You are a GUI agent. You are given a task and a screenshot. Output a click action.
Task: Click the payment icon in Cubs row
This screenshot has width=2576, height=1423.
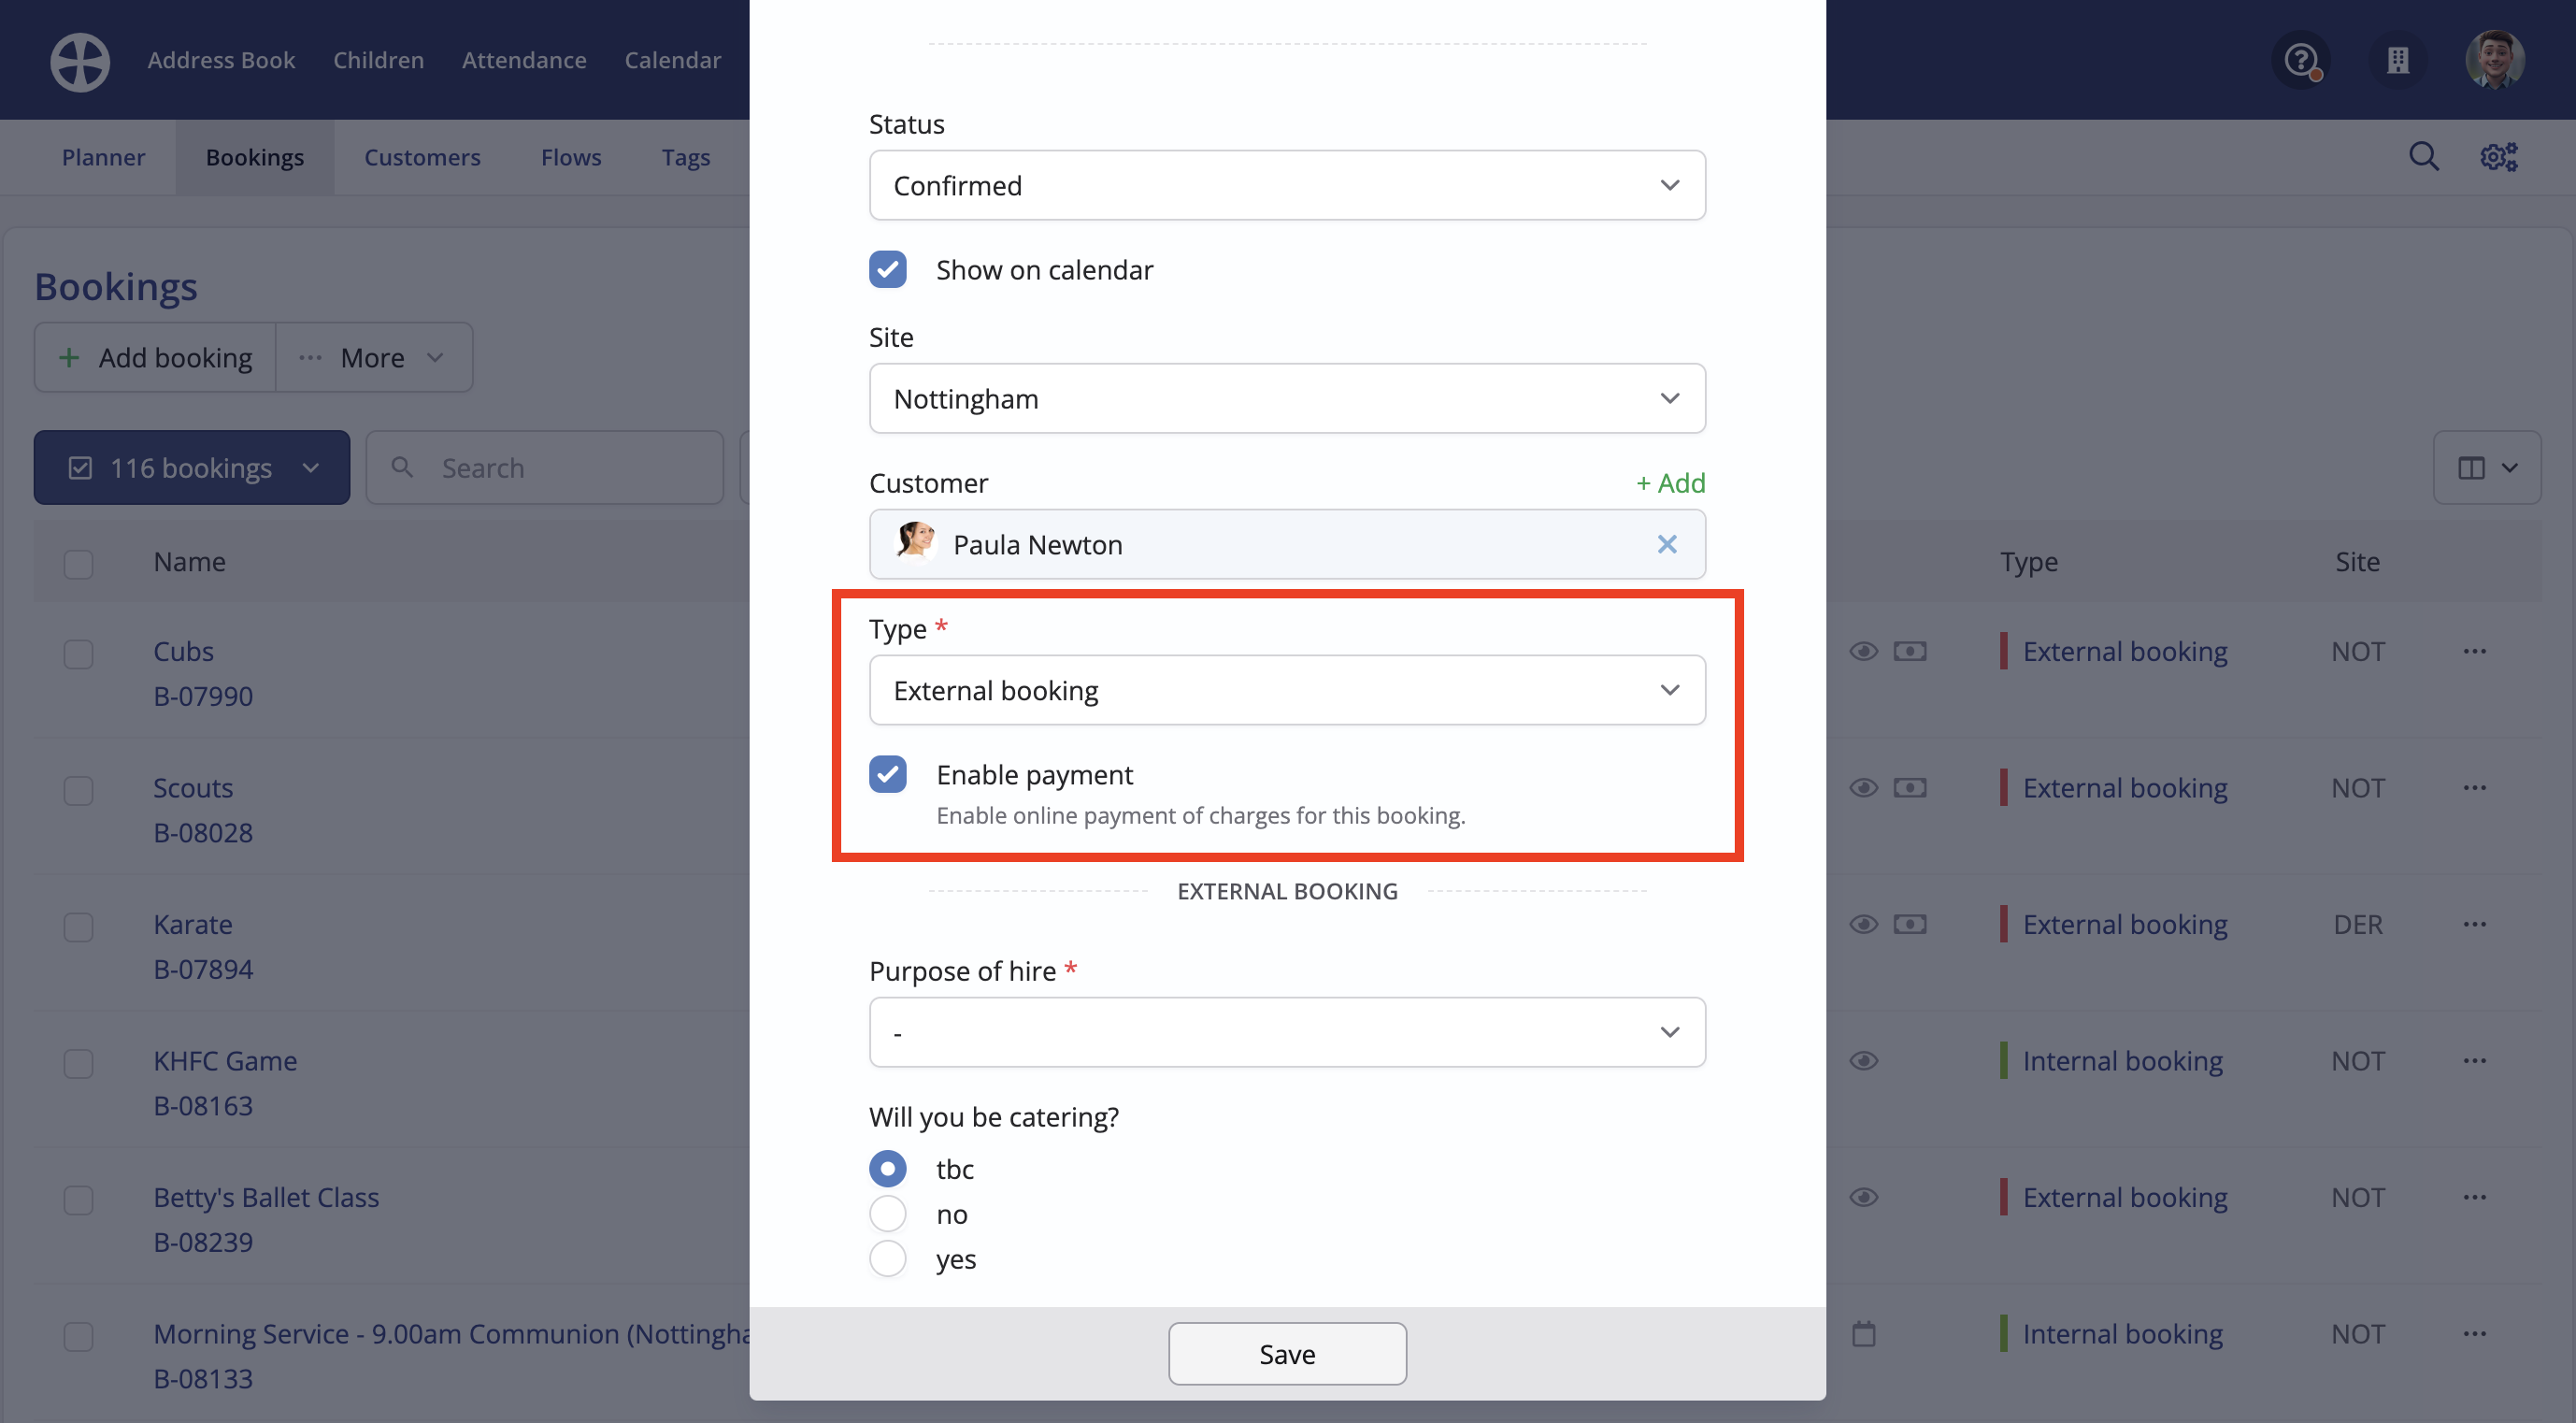(1909, 651)
